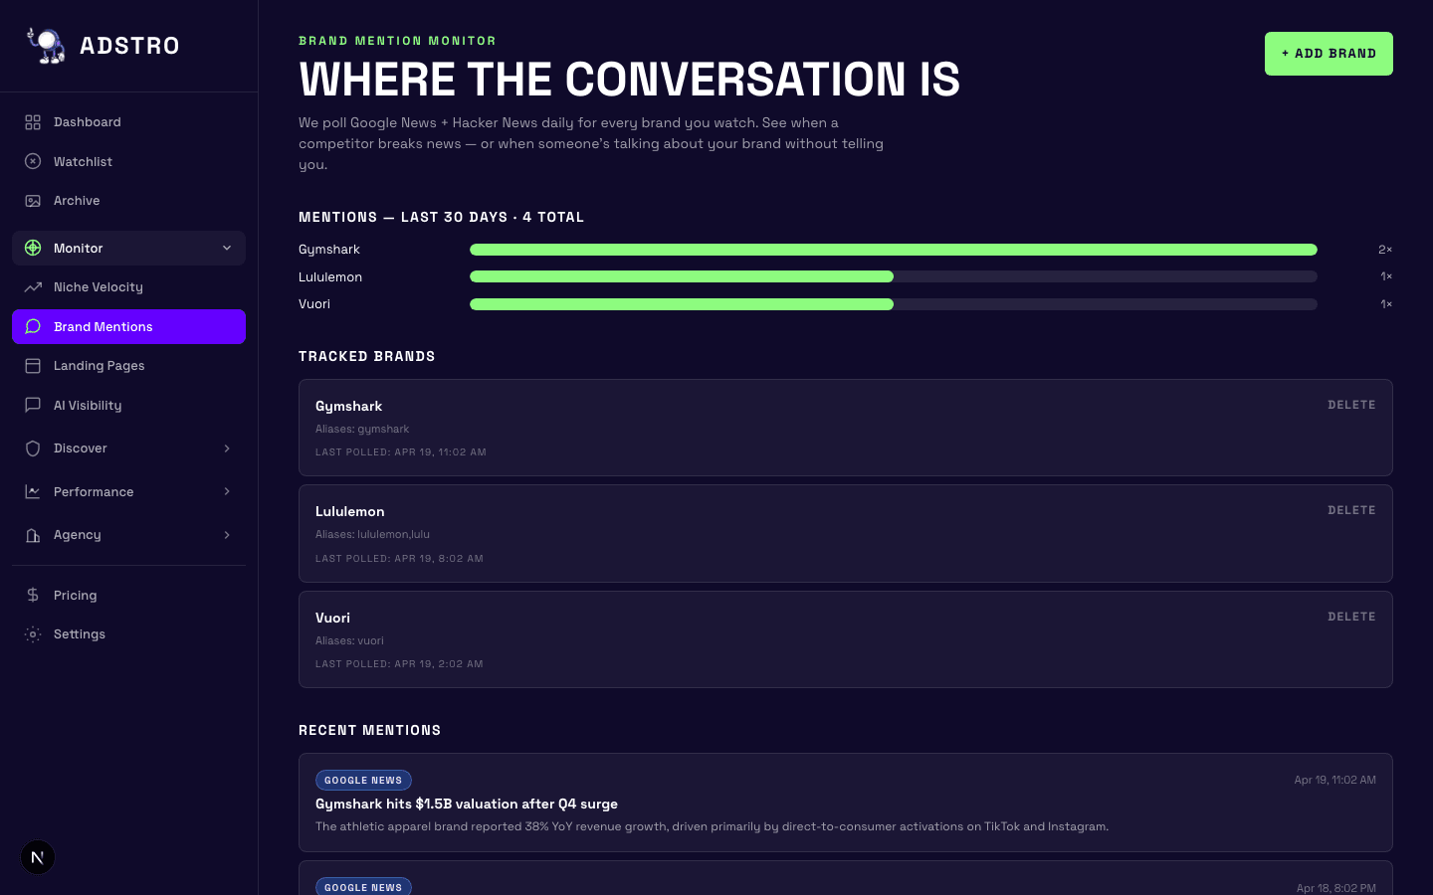Open AI Visibility via its chat icon

coord(32,405)
